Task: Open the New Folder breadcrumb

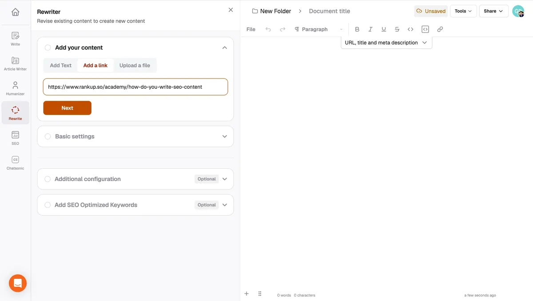Action: tap(275, 11)
